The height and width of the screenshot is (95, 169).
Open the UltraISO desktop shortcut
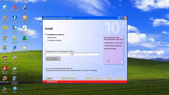(x=15, y=59)
